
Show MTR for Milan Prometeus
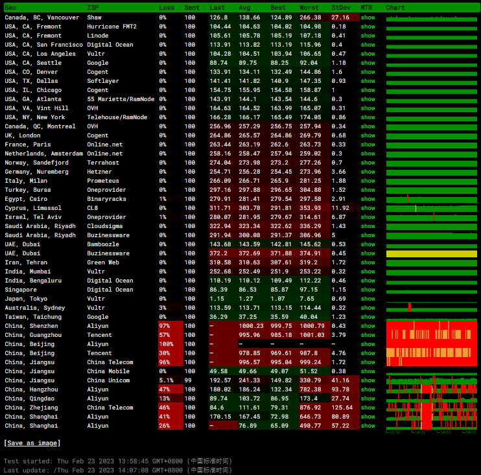click(x=368, y=181)
